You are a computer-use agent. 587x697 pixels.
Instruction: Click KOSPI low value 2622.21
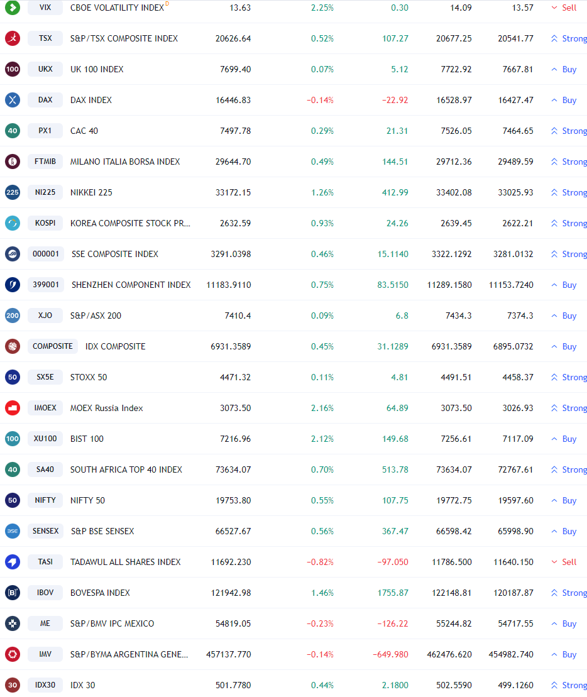coord(518,224)
